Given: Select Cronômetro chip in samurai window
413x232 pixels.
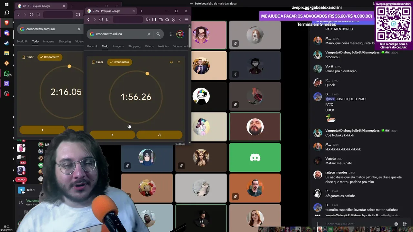Looking at the screenshot, I should (50, 57).
